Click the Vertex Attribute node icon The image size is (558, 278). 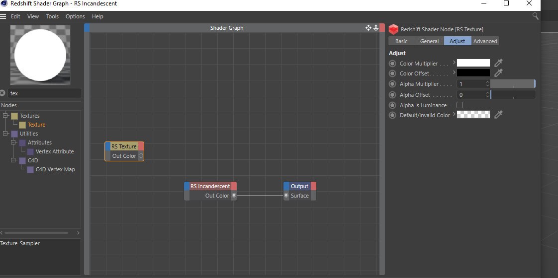30,151
